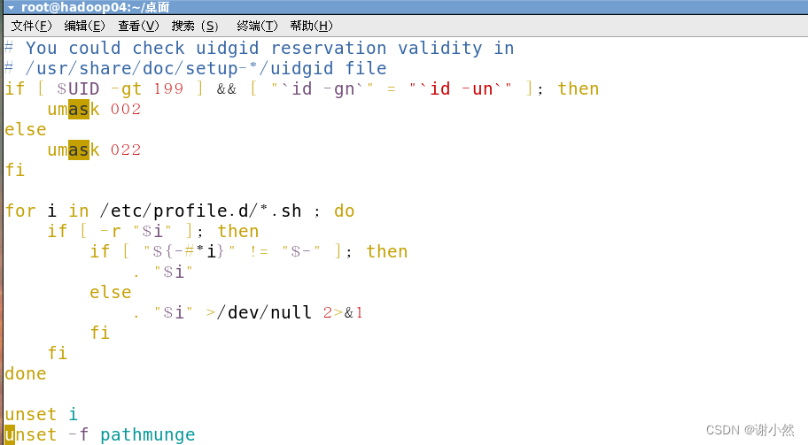This screenshot has height=445, width=808.
Task: Click the '${-#*i}' expression text
Action: (x=189, y=251)
